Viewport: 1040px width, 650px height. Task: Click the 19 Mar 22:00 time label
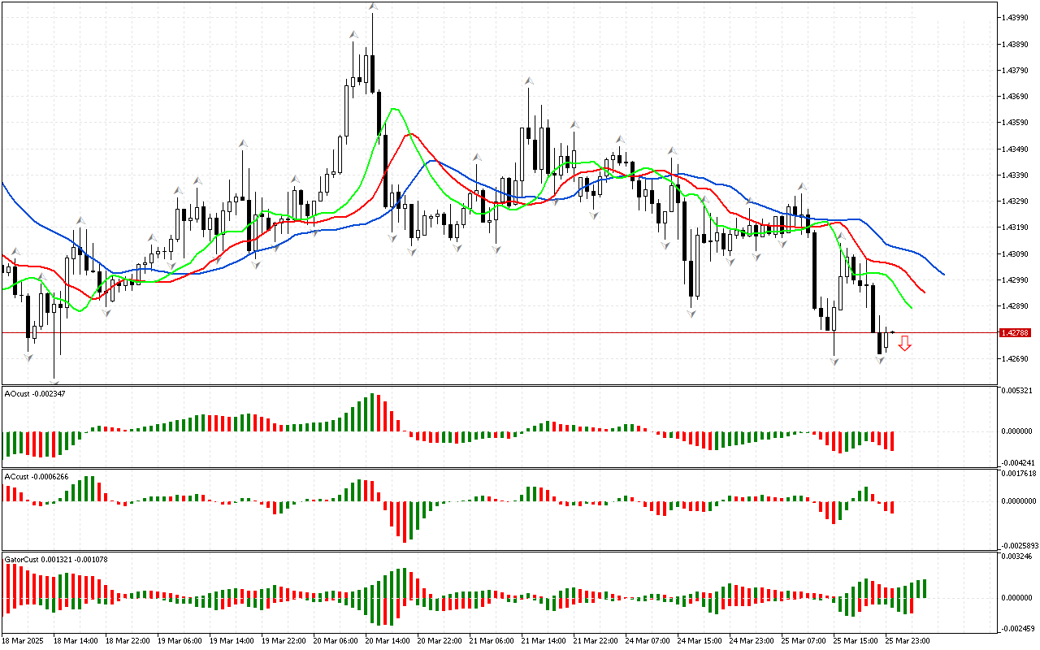[283, 641]
